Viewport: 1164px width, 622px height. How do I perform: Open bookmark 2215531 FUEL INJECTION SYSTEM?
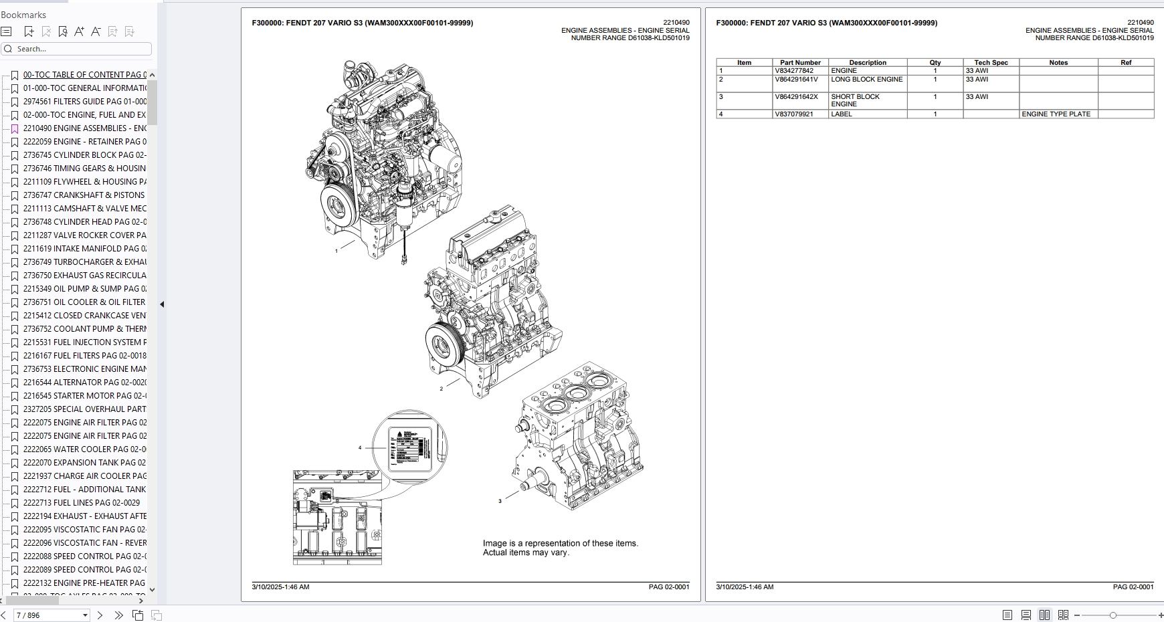point(84,342)
